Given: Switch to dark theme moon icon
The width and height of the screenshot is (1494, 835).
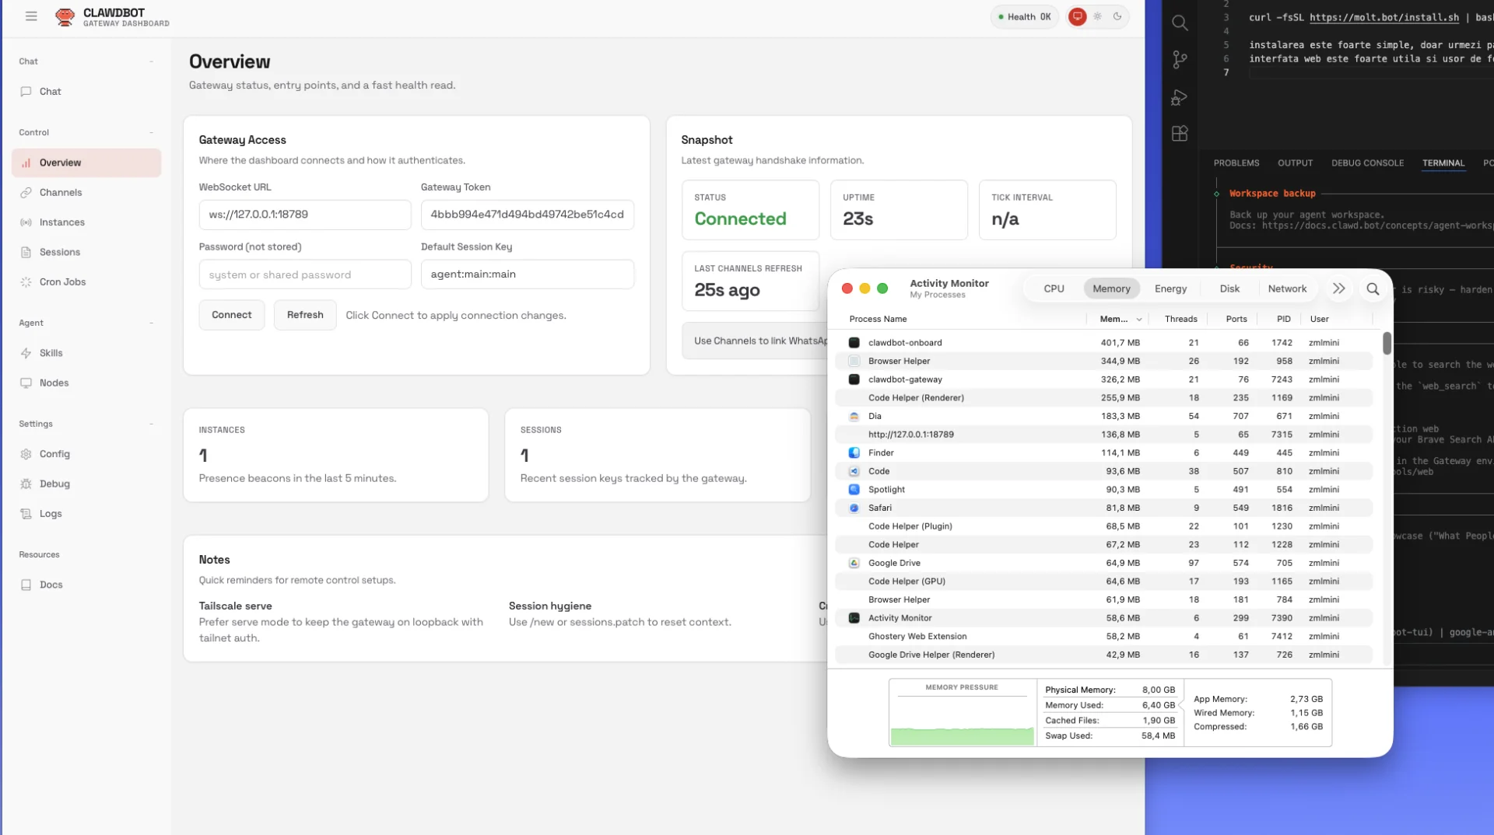Looking at the screenshot, I should point(1117,16).
